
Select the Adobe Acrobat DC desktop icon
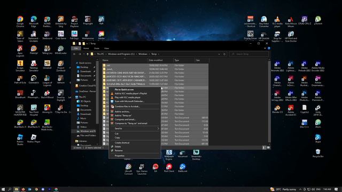291,110
